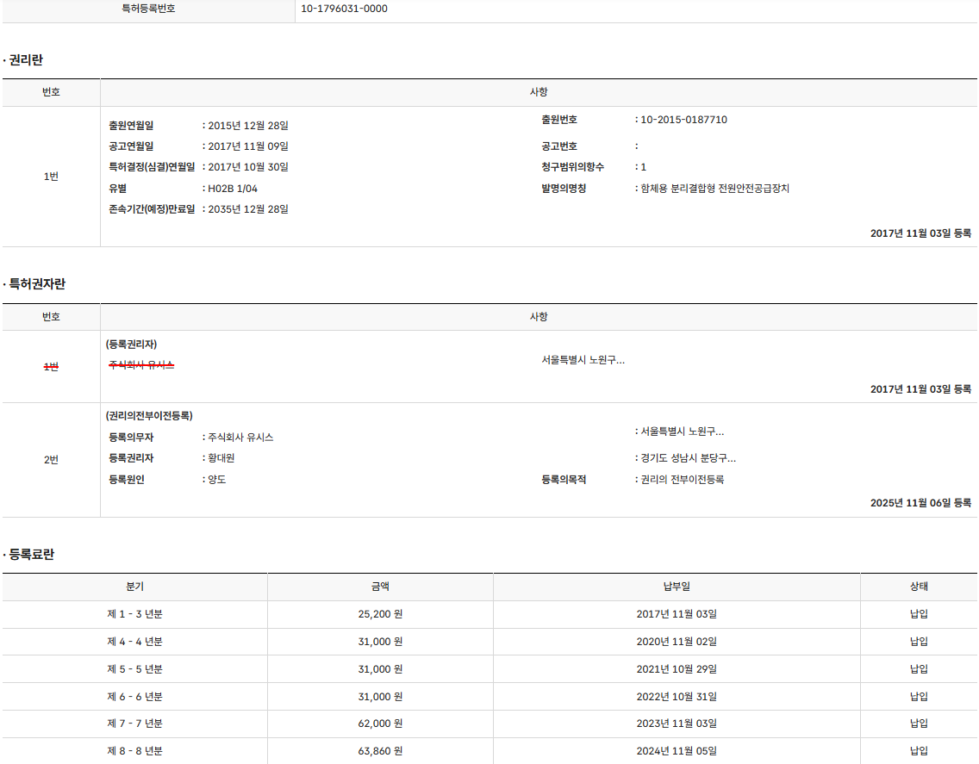The image size is (979, 764).
Task: Click the patent registration number 10-1796031-0000
Action: pos(344,9)
